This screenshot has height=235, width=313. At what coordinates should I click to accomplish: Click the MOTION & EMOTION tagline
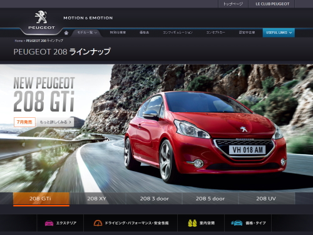coord(88,18)
